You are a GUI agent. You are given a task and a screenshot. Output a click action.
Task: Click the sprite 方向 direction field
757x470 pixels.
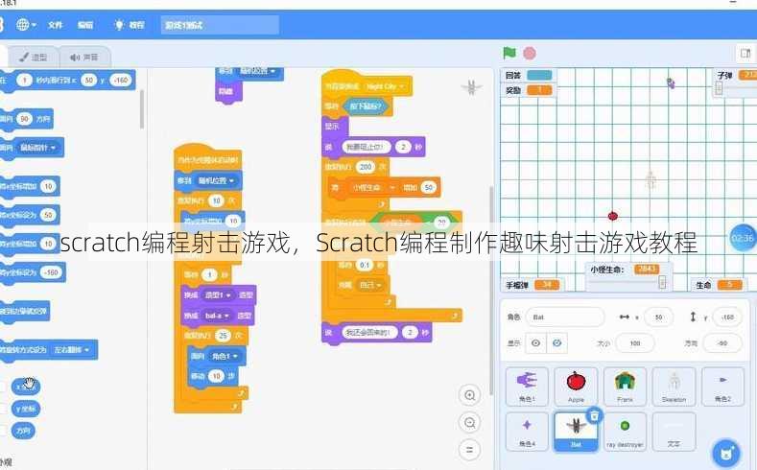[722, 343]
